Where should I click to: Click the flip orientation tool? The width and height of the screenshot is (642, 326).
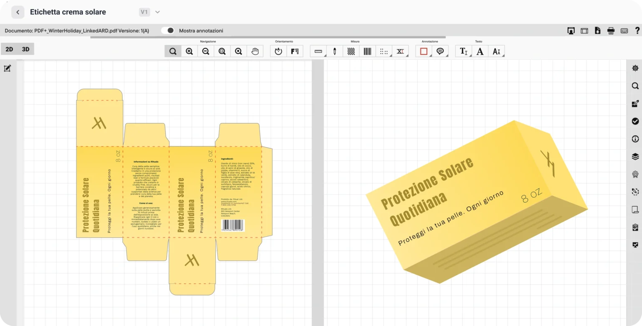[295, 51]
